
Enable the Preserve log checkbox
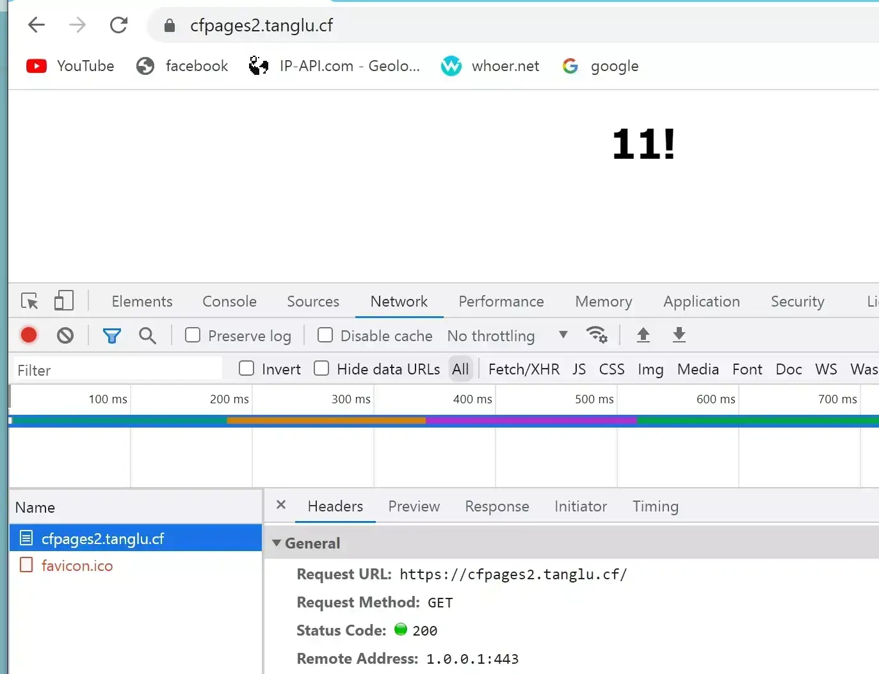coord(193,335)
